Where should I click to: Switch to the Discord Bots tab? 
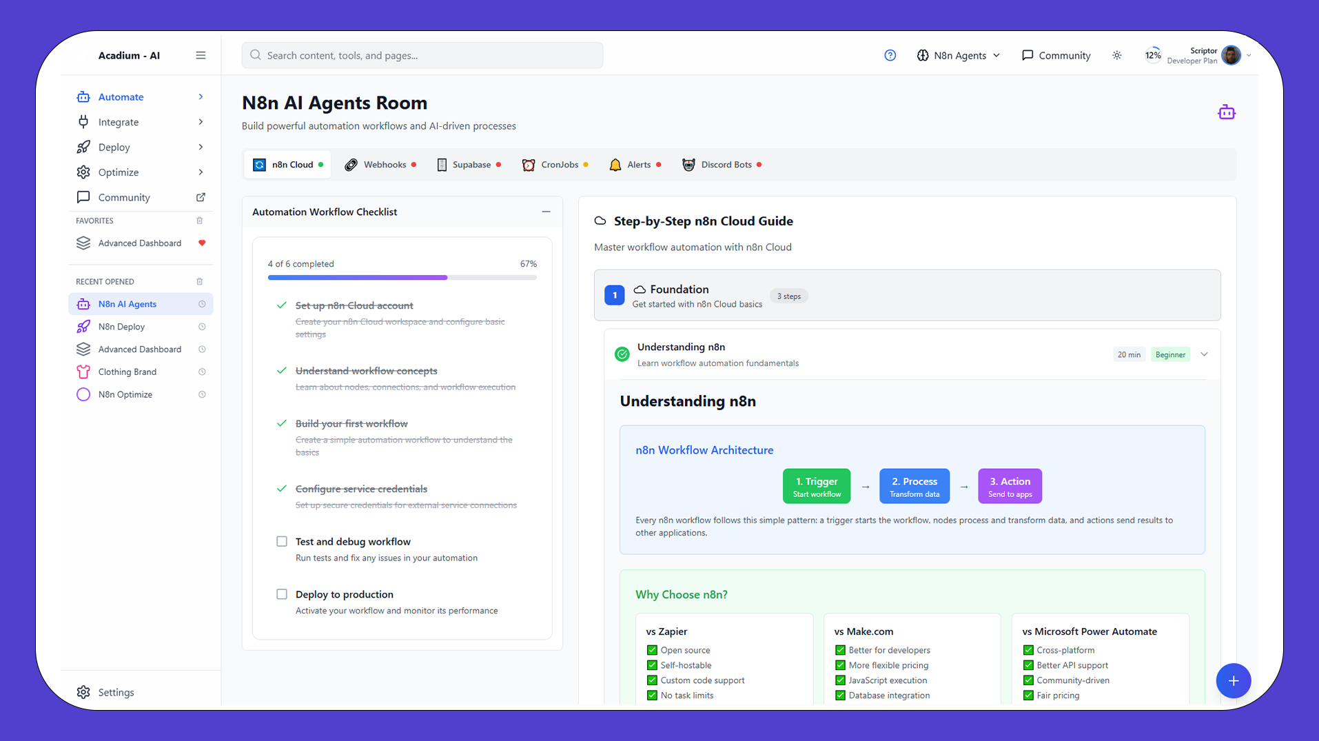[722, 165]
